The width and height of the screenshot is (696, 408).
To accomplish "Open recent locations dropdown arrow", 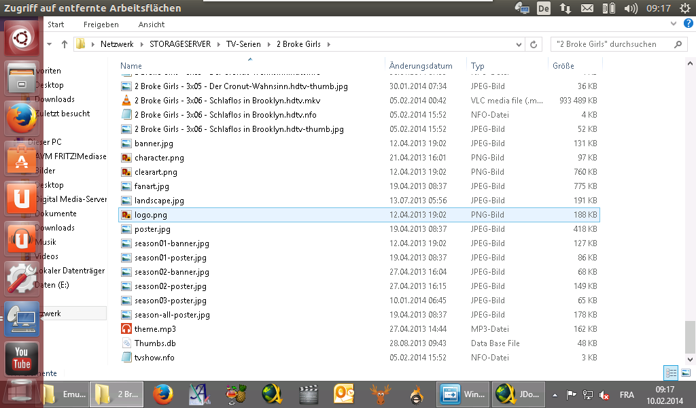I will [49, 44].
